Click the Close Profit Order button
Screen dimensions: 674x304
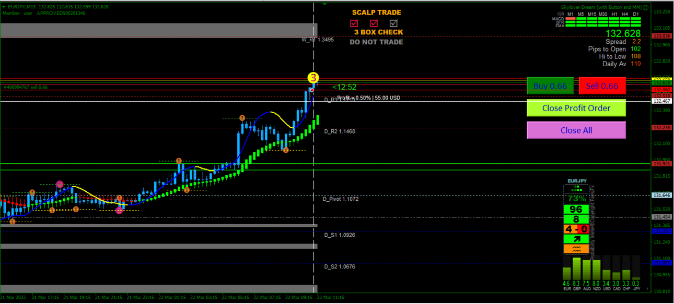576,108
